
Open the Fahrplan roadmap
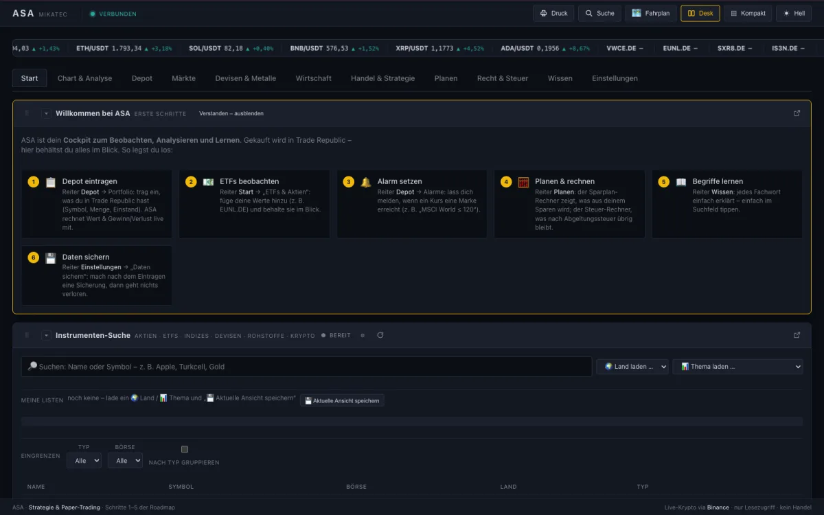tap(650, 13)
